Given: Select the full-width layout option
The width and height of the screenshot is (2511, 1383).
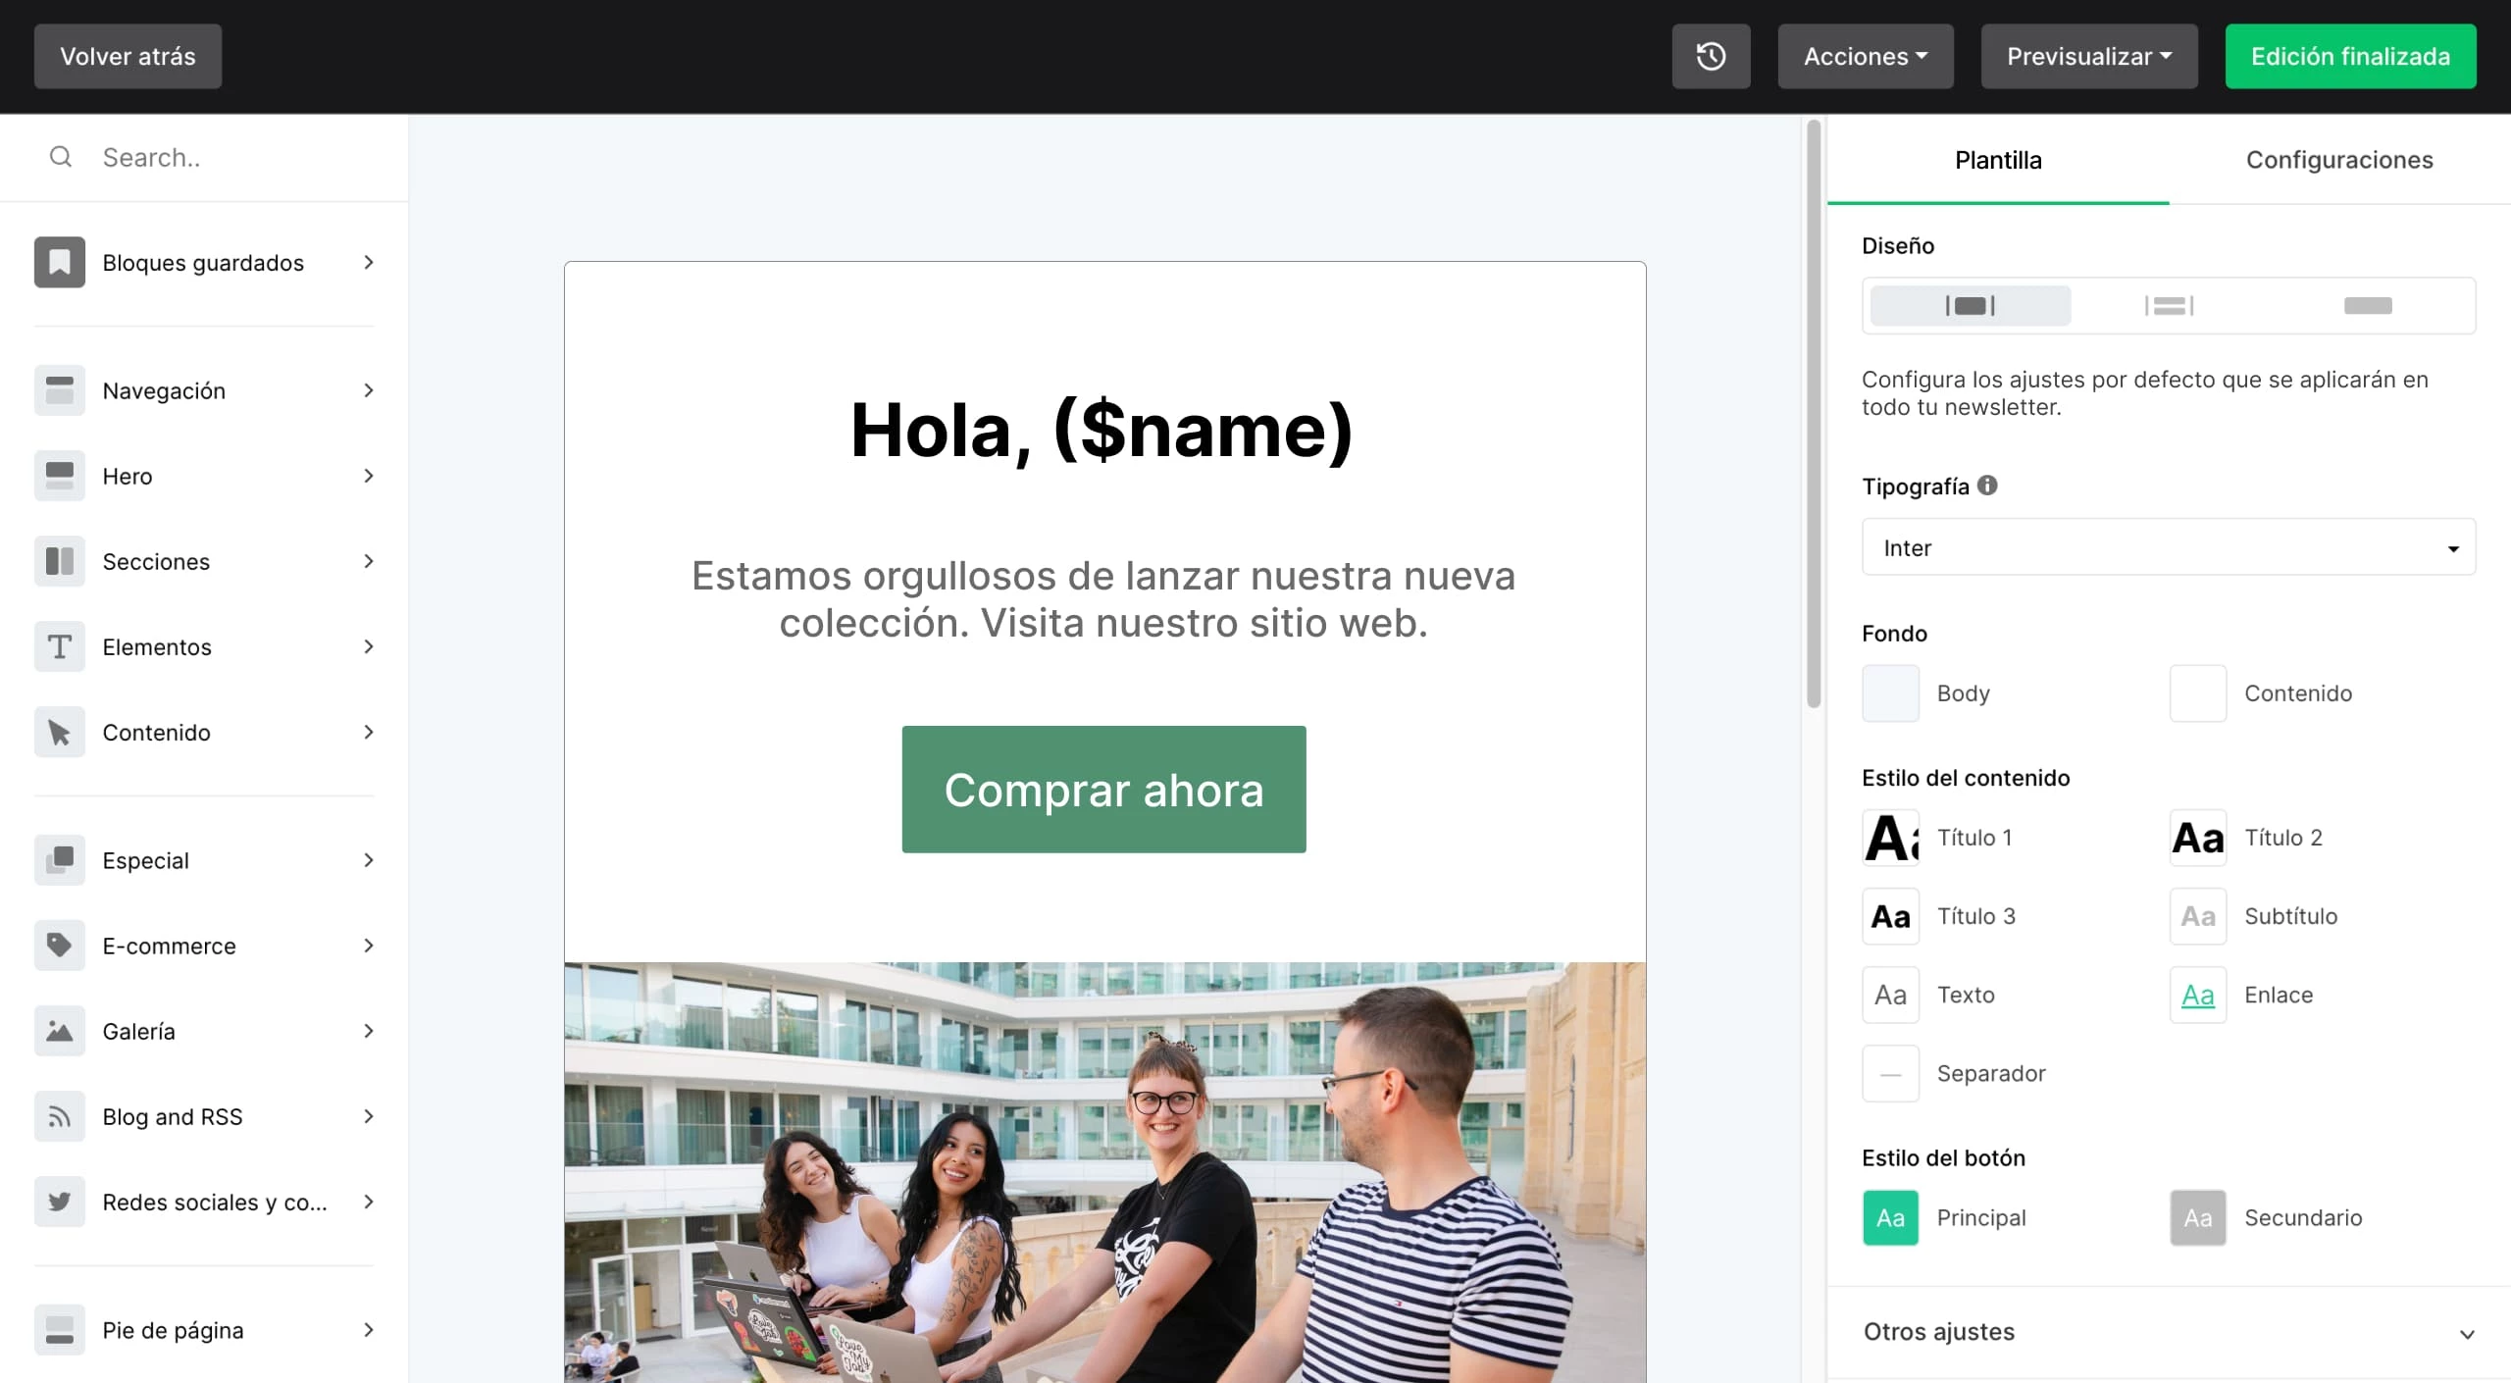Looking at the screenshot, I should pos(2368,306).
